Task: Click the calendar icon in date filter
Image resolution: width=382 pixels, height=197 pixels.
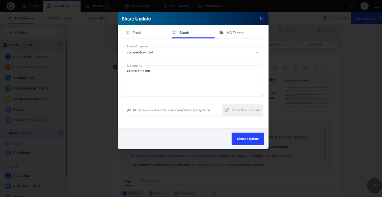Action: coord(59,33)
